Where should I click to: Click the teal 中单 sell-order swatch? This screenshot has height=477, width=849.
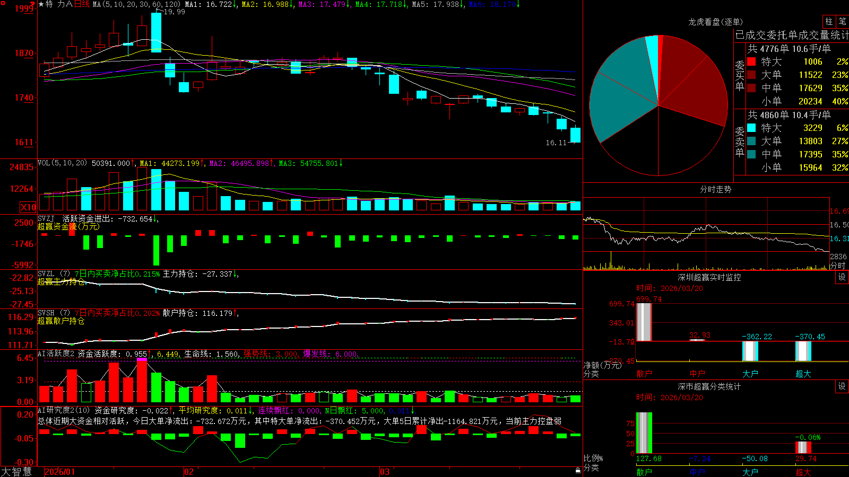pyautogui.click(x=751, y=154)
